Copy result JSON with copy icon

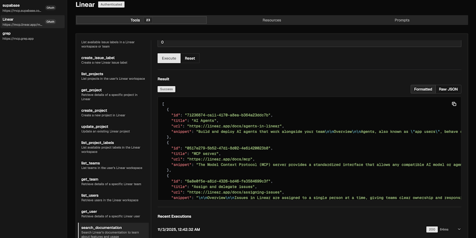pos(454,104)
